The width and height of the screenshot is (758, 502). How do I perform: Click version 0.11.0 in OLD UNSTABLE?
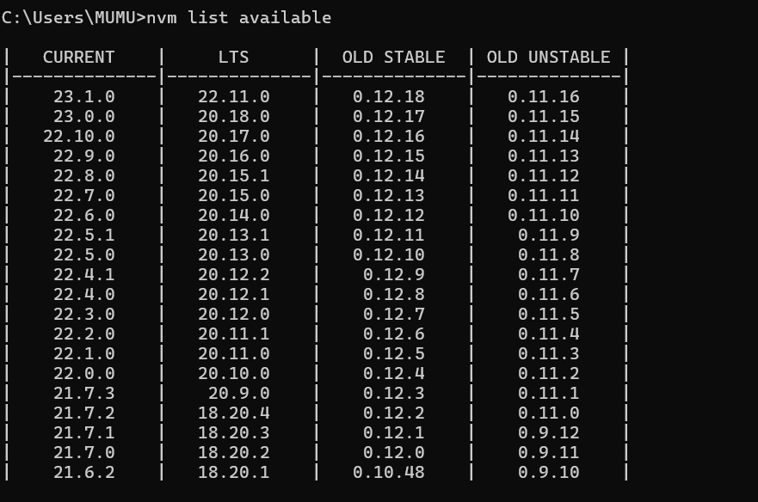[548, 413]
